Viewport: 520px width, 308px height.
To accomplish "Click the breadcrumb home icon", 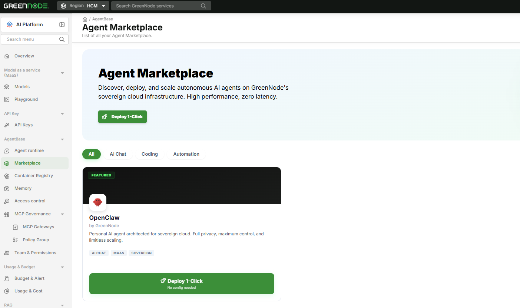I will pos(85,19).
